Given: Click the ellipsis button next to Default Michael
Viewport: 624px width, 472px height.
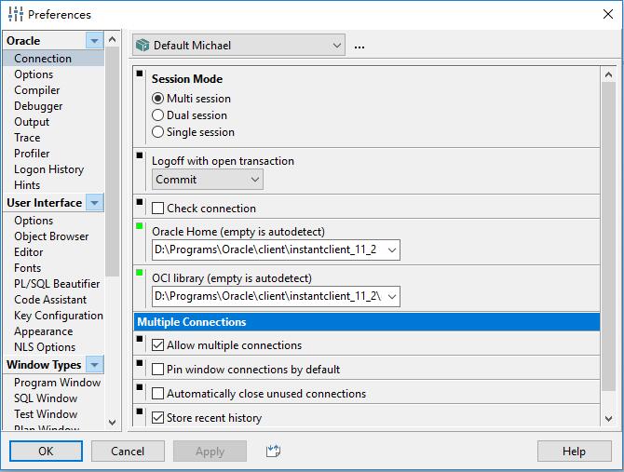Looking at the screenshot, I should [x=359, y=46].
